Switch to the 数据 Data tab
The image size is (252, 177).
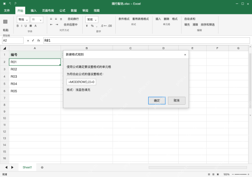point(74,10)
